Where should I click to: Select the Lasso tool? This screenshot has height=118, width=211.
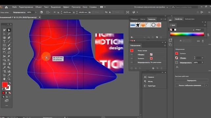tap(4, 38)
